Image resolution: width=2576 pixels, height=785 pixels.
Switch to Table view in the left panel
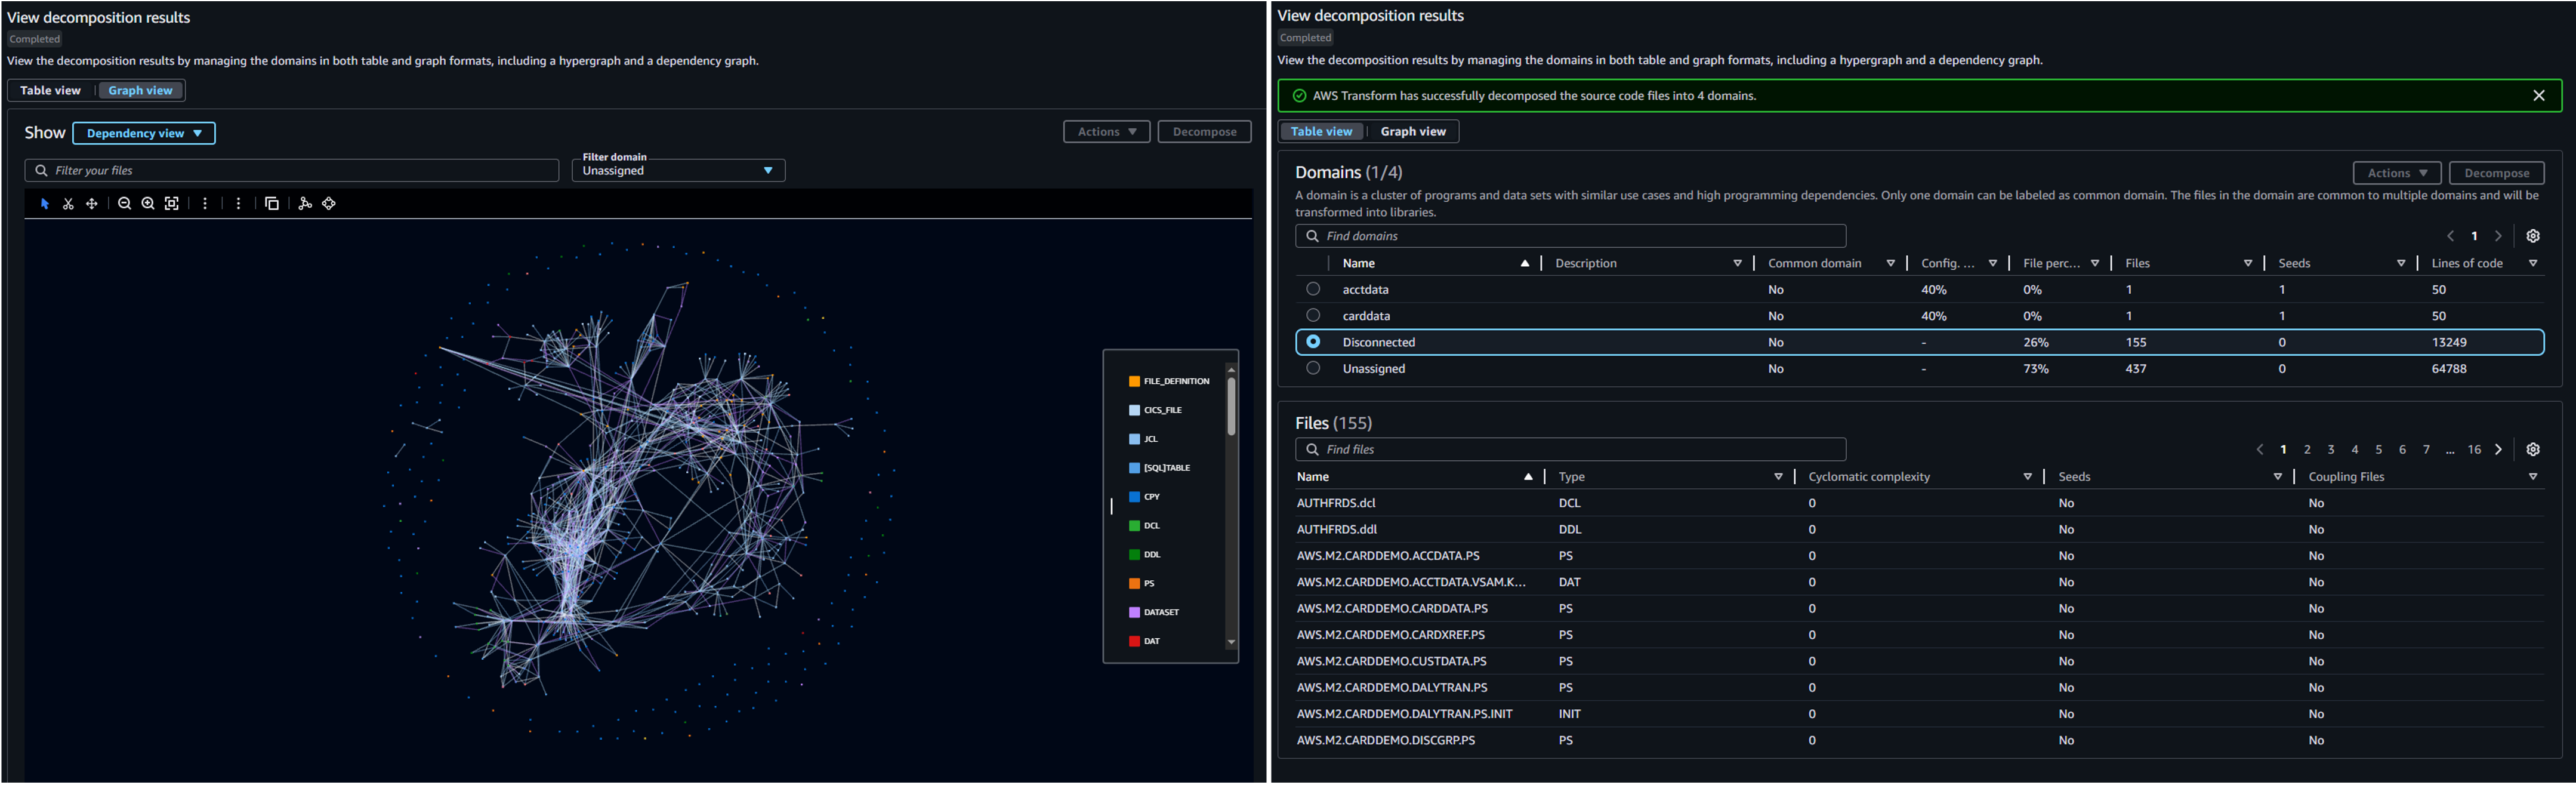pyautogui.click(x=50, y=90)
